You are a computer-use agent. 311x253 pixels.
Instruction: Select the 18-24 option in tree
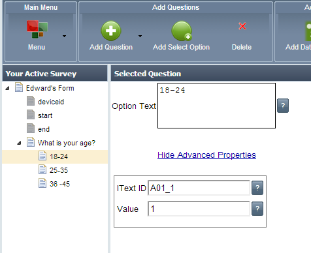(59, 156)
